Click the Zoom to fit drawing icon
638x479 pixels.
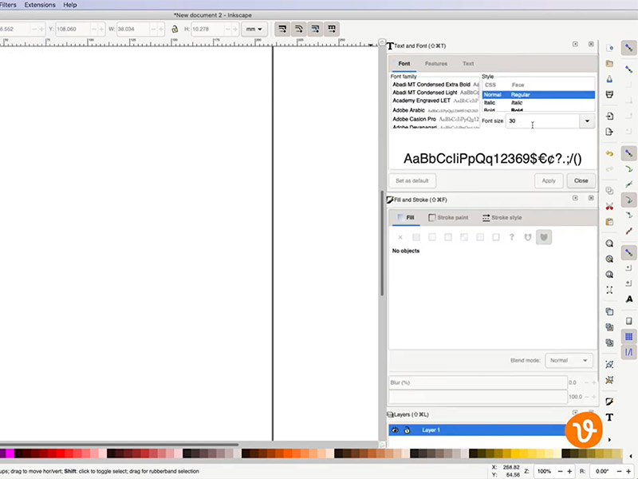609,259
